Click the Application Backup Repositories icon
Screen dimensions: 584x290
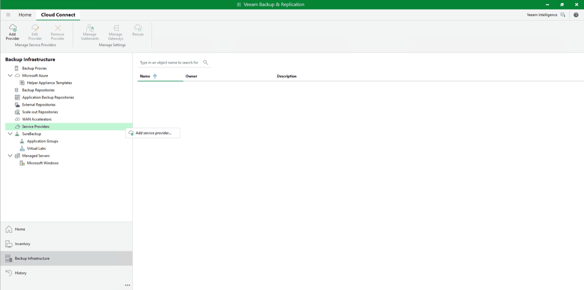(17, 97)
